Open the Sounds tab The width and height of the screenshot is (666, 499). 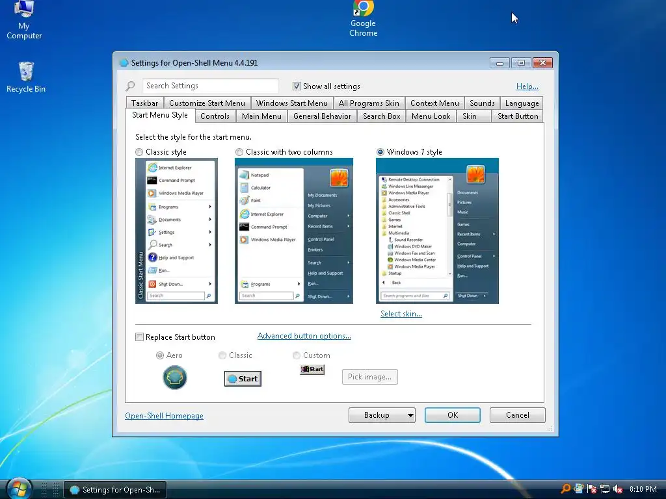coord(482,103)
